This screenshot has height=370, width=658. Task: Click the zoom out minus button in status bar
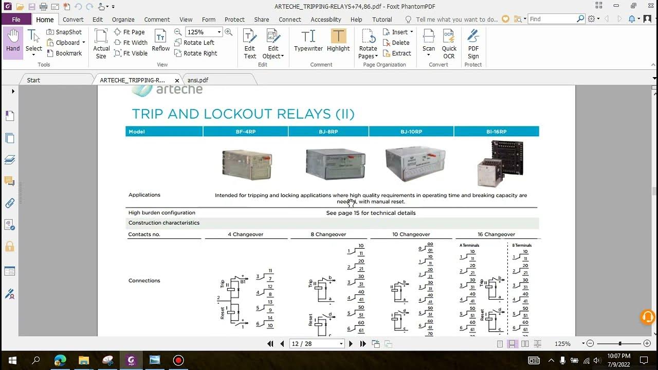coord(590,344)
